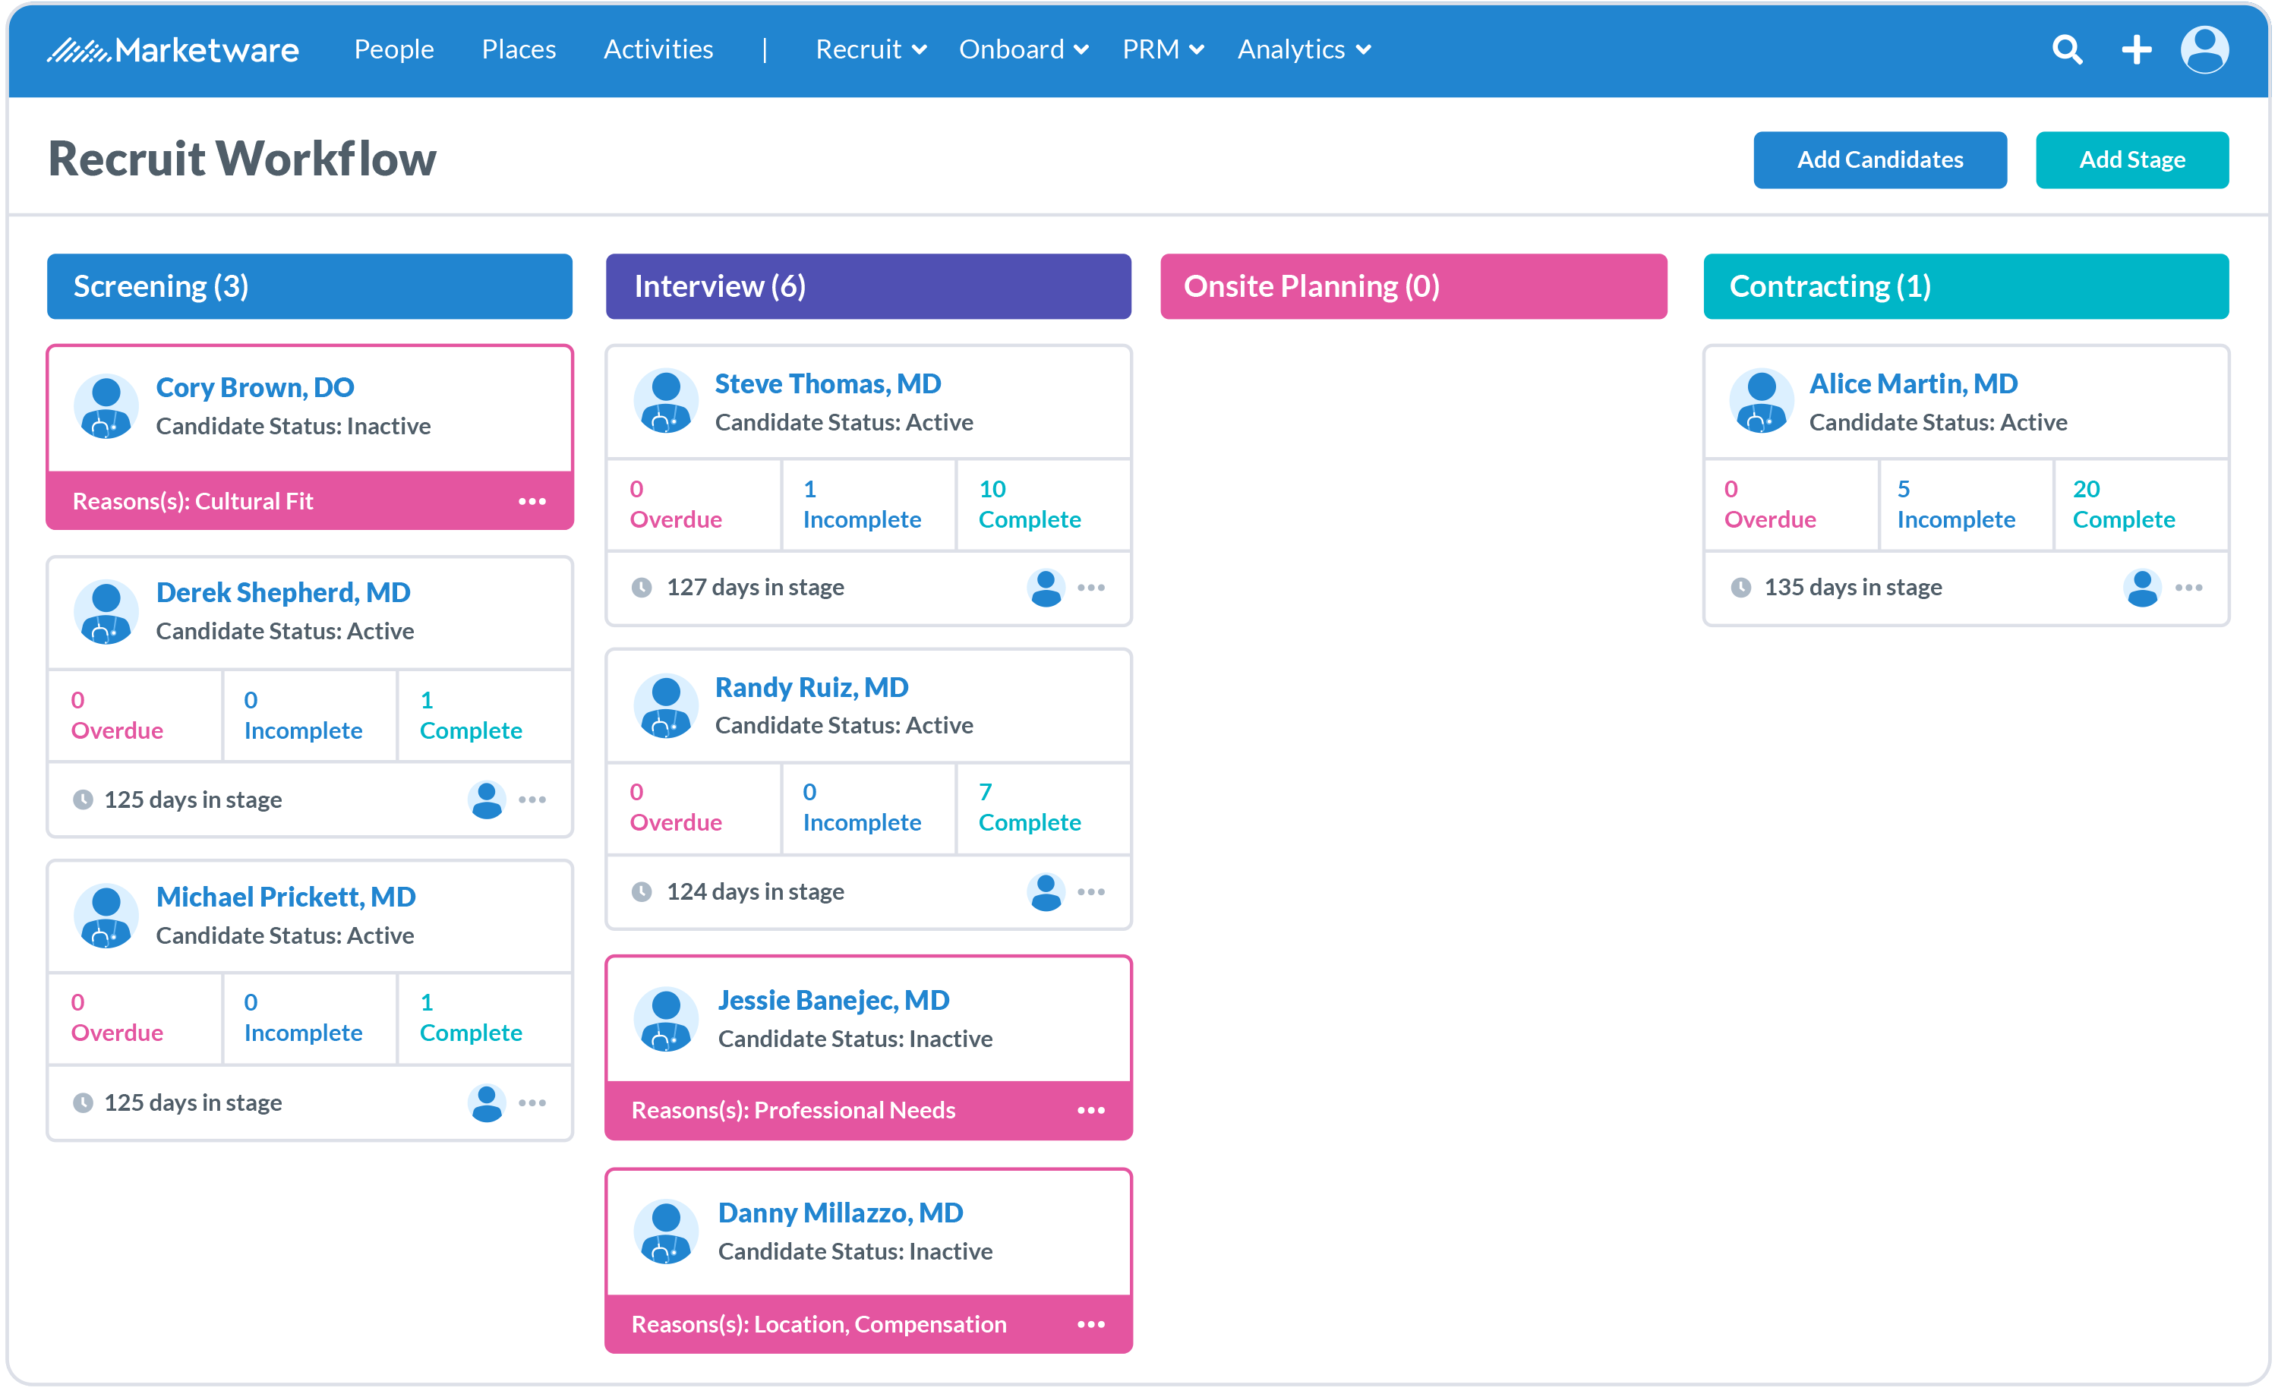Click the Add Stage button
This screenshot has height=1394, width=2278.
2131,160
